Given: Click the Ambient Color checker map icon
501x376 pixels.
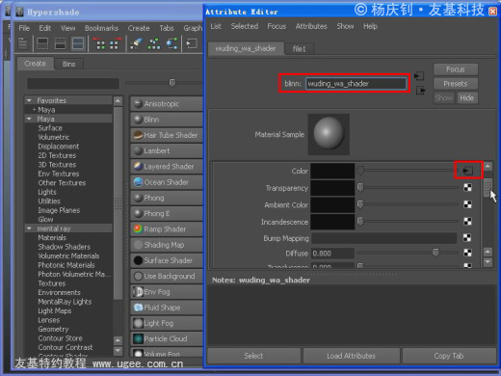Looking at the screenshot, I should [467, 204].
